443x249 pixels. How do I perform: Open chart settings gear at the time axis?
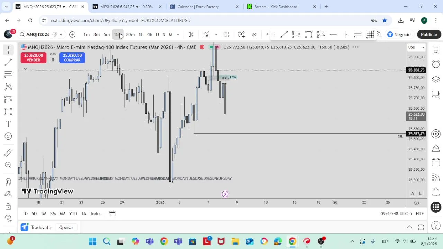click(x=417, y=202)
